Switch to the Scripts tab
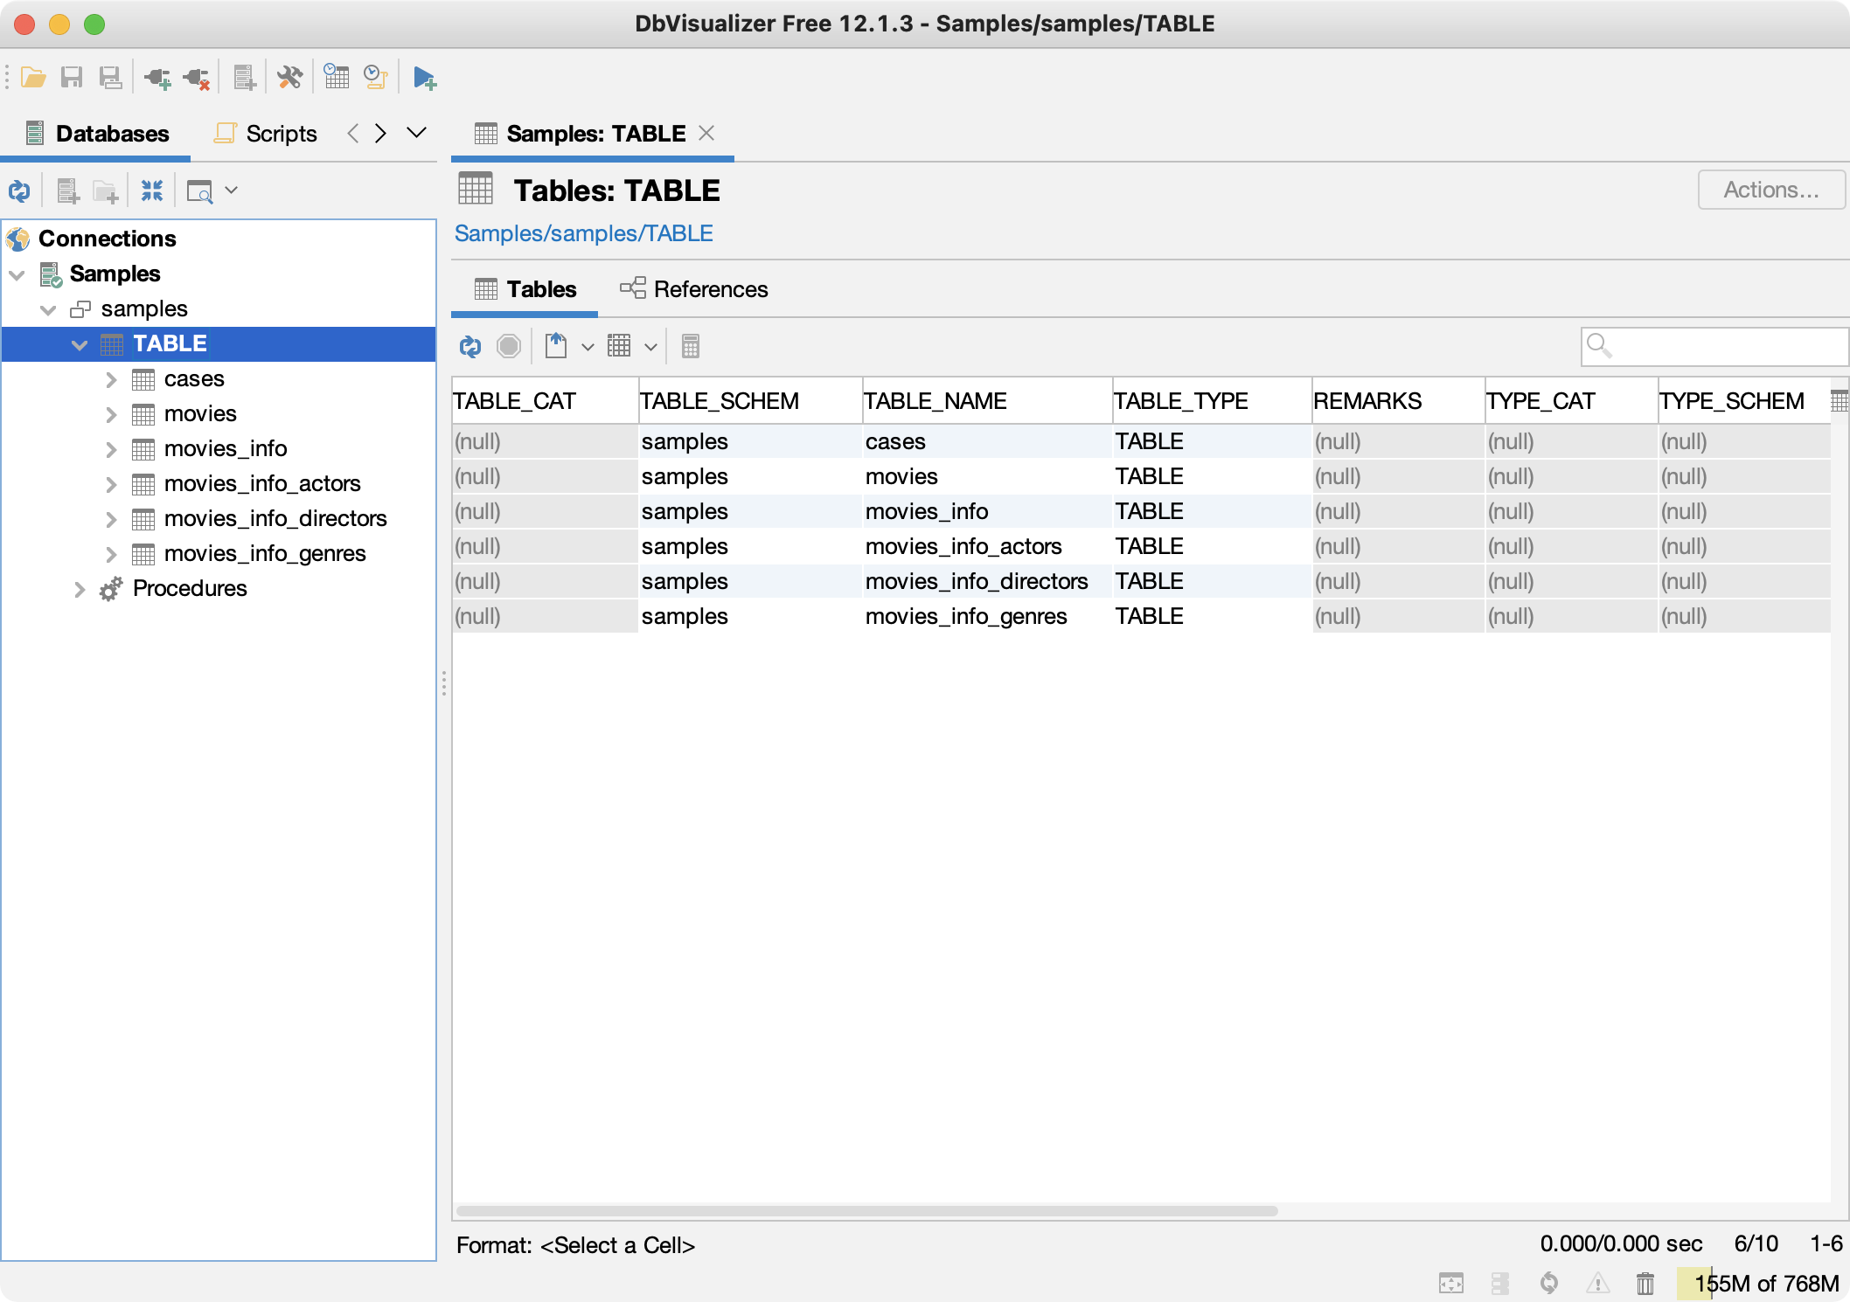The width and height of the screenshot is (1850, 1302). (266, 134)
